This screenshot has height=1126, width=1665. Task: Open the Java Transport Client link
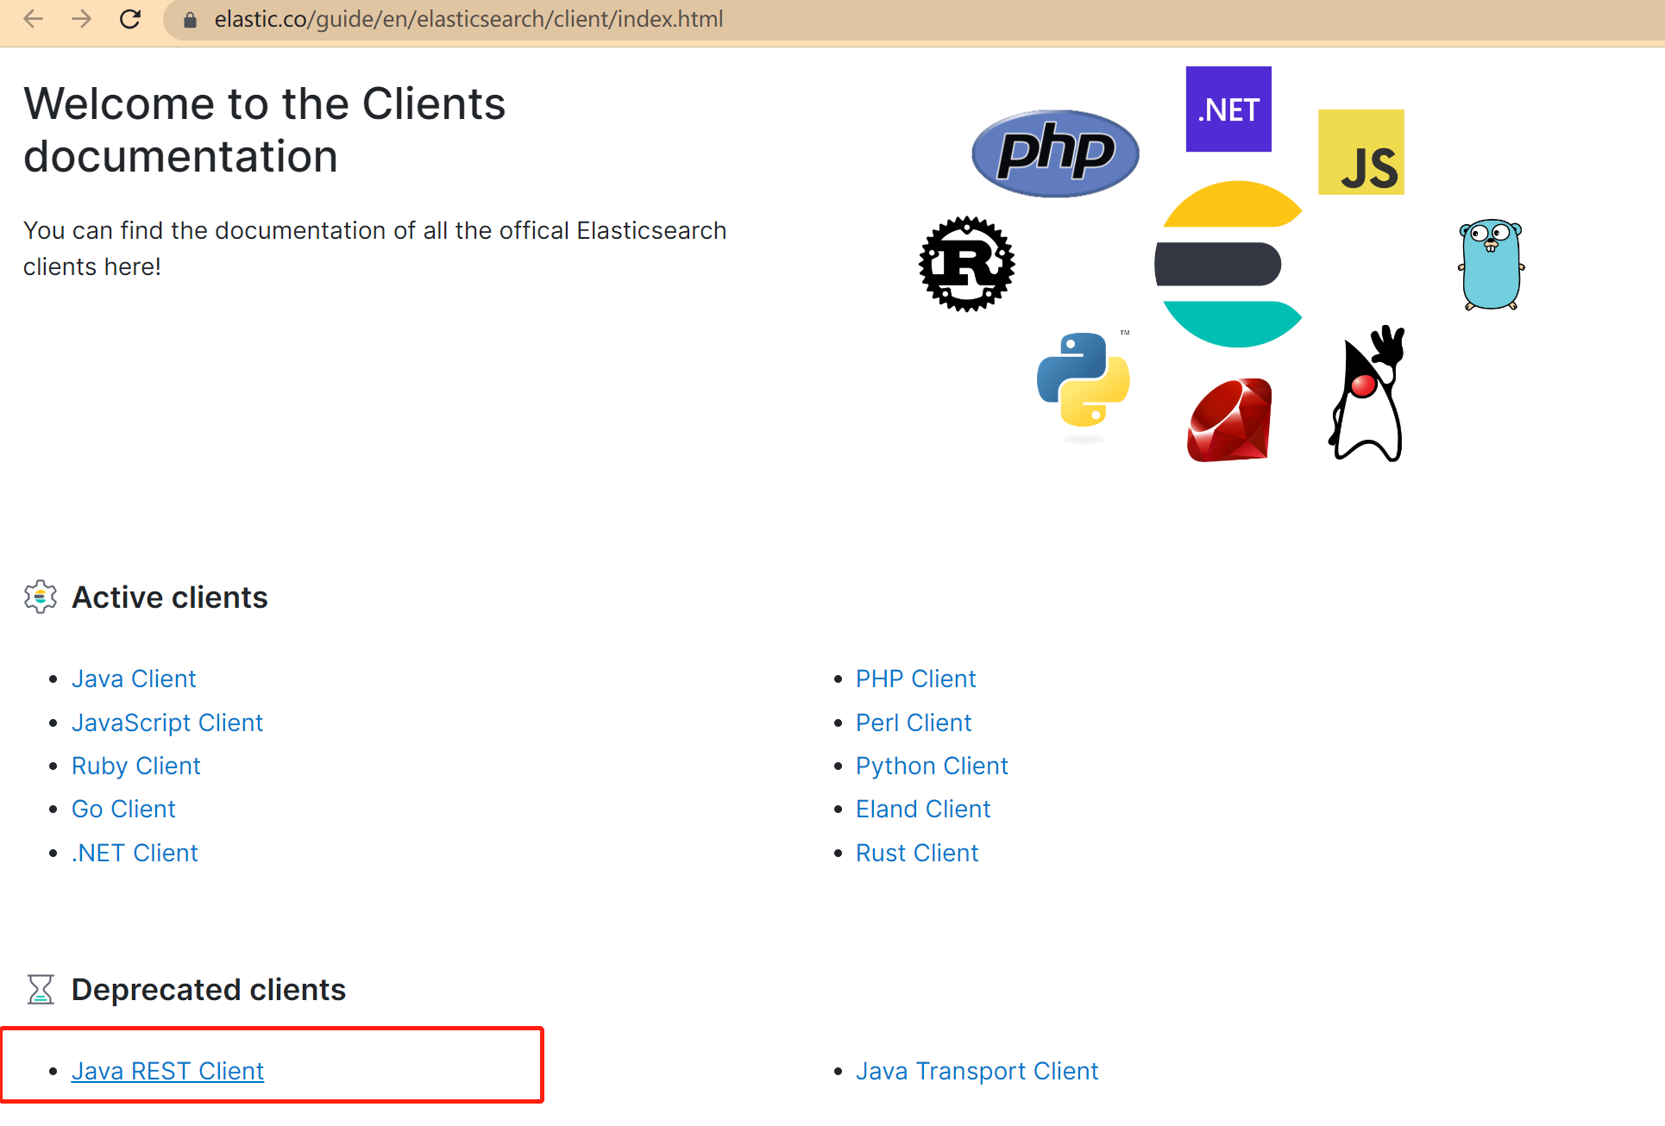977,1071
